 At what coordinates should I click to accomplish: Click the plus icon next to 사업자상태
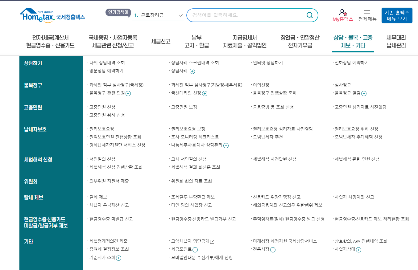pyautogui.click(x=358, y=250)
